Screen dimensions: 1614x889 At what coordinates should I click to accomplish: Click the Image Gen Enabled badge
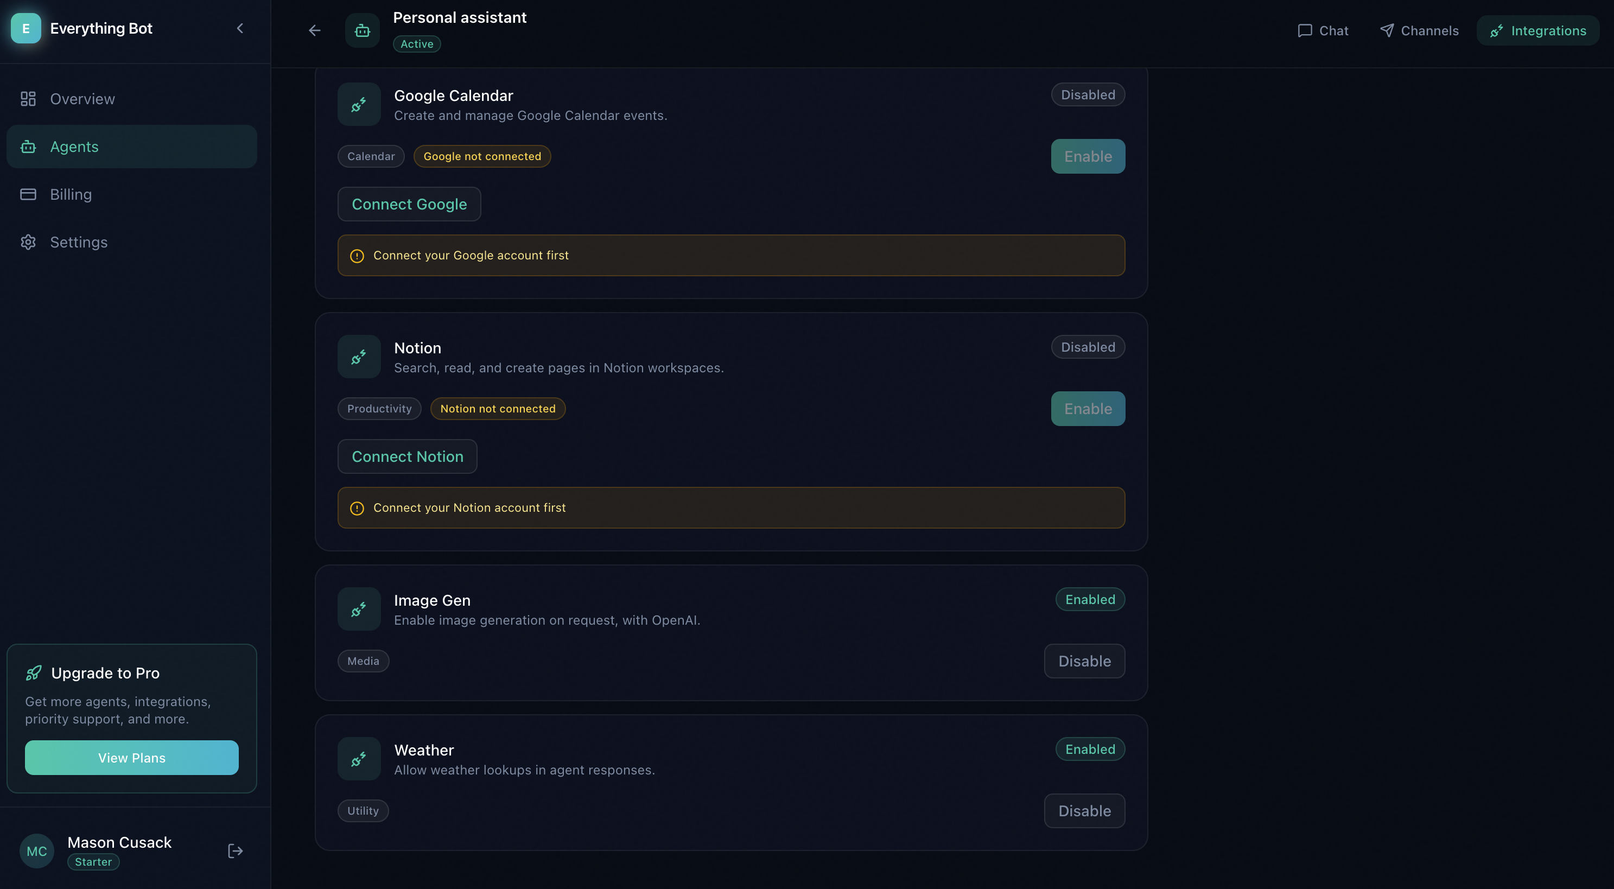coord(1090,600)
